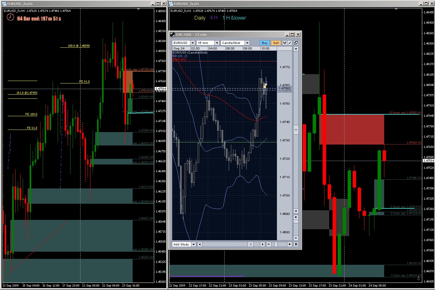Open the EUR/USD symbol dropdown
The image size is (435, 290).
coord(193,43)
